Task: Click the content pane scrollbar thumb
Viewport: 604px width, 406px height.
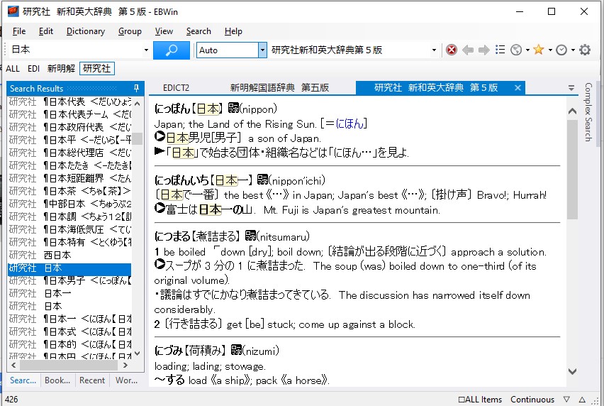Action: (x=572, y=169)
